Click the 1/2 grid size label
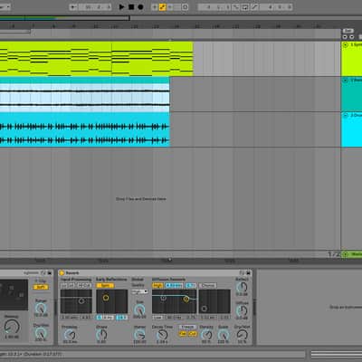Image resolution: width=362 pixels, height=362 pixels. pos(334,254)
